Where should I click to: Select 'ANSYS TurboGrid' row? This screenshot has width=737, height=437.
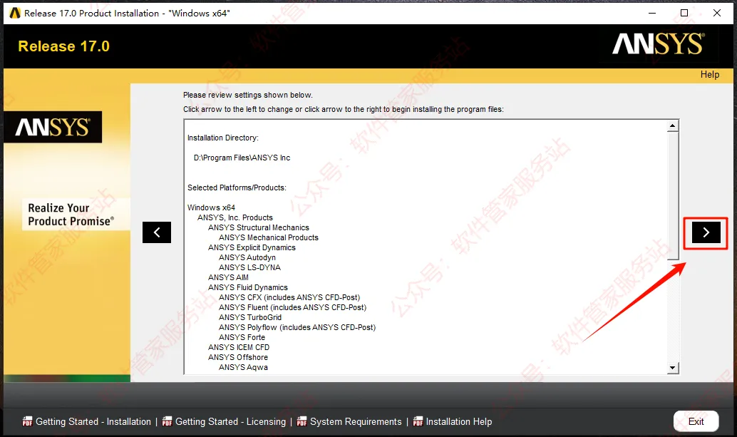pos(250,318)
